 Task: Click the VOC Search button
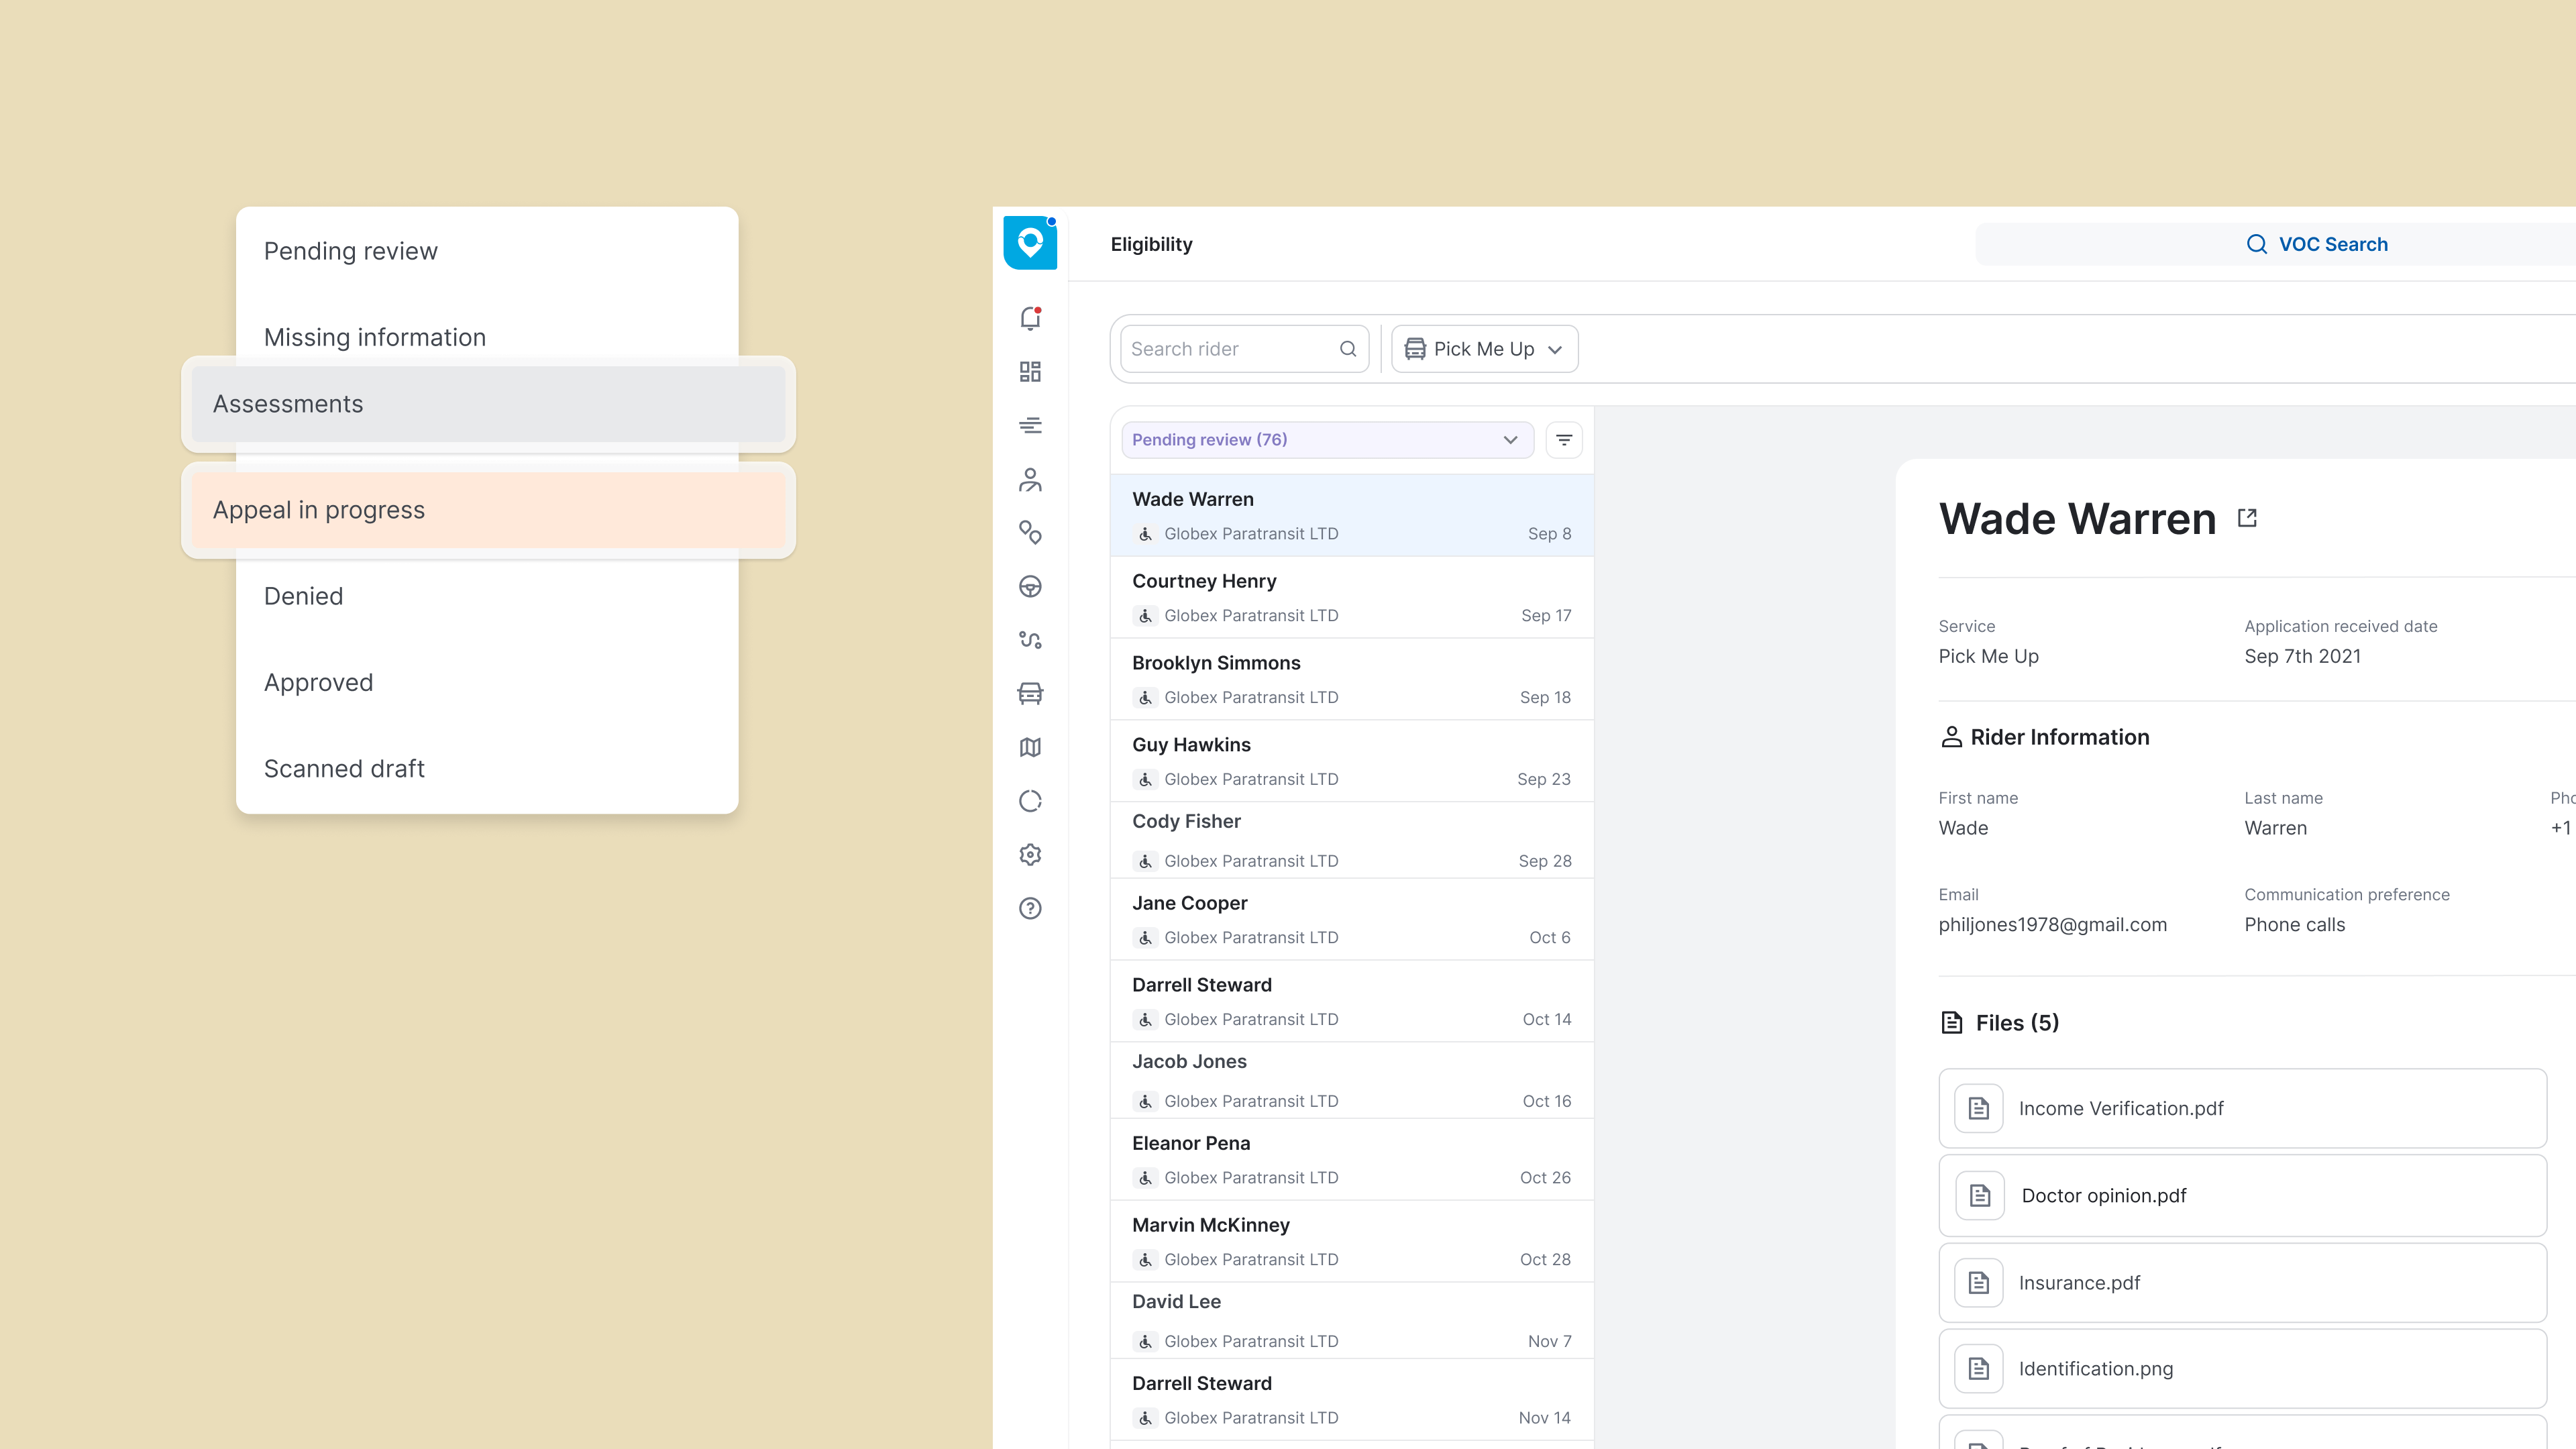click(x=2316, y=244)
